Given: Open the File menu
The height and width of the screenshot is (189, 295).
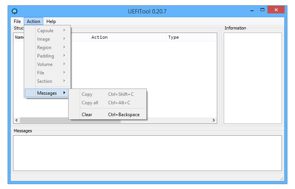Looking at the screenshot, I should (17, 21).
